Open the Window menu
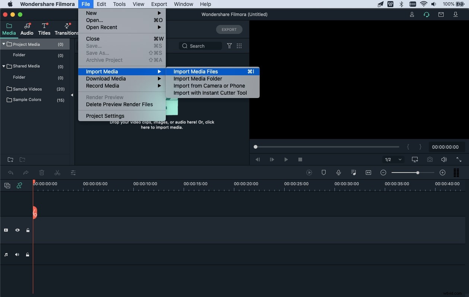This screenshot has height=297, width=469. (183, 4)
